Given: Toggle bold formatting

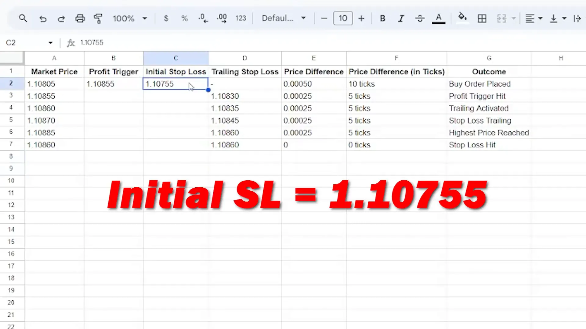Looking at the screenshot, I should click(382, 19).
